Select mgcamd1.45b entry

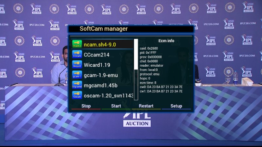(x=102, y=85)
